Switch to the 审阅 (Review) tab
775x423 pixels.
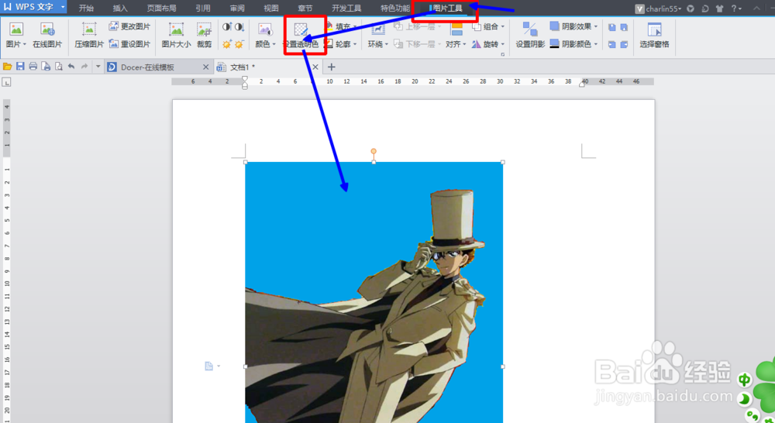point(237,9)
